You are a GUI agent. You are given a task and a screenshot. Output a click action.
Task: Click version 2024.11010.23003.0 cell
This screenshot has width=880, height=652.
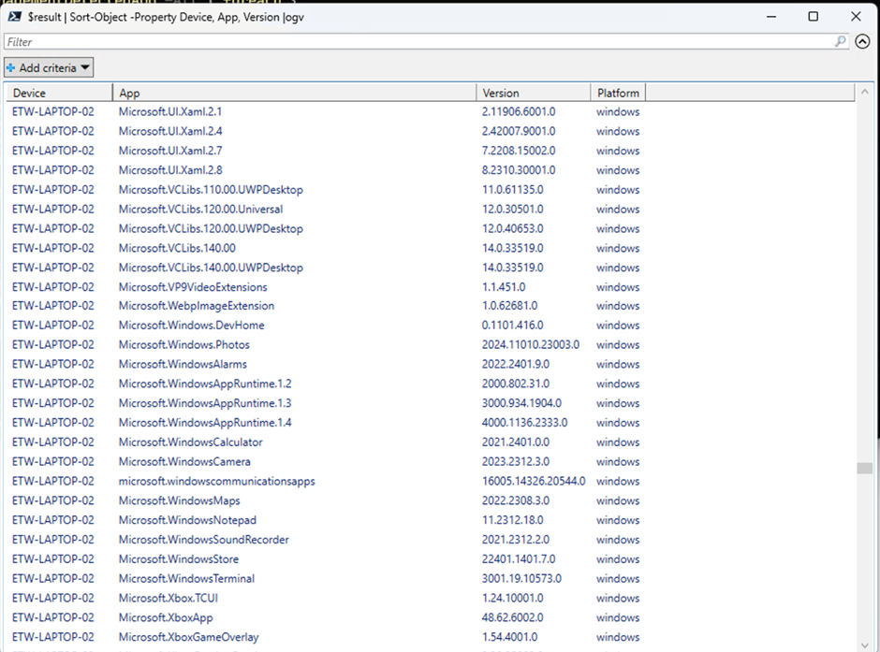click(x=531, y=345)
